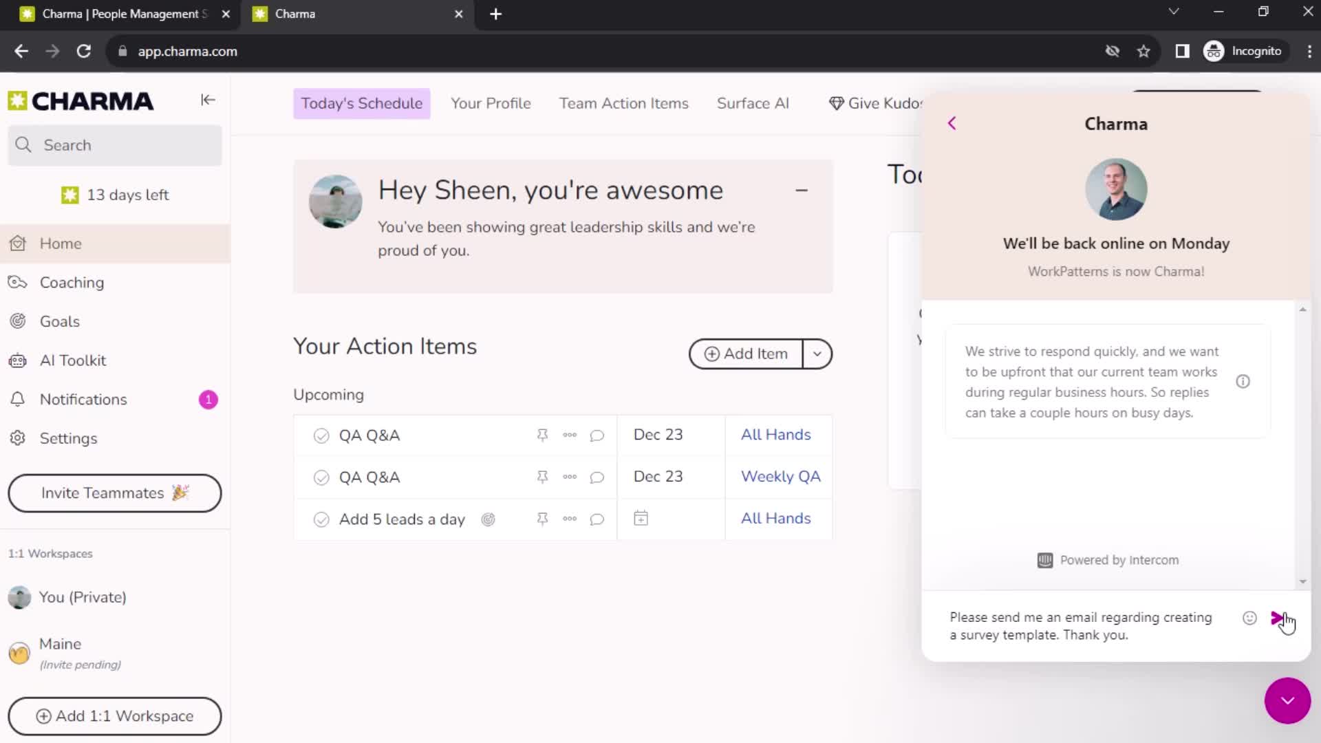Go to Home in sidebar
The height and width of the screenshot is (743, 1321).
pyautogui.click(x=115, y=244)
